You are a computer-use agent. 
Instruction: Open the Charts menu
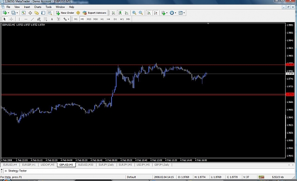[x=38, y=7]
